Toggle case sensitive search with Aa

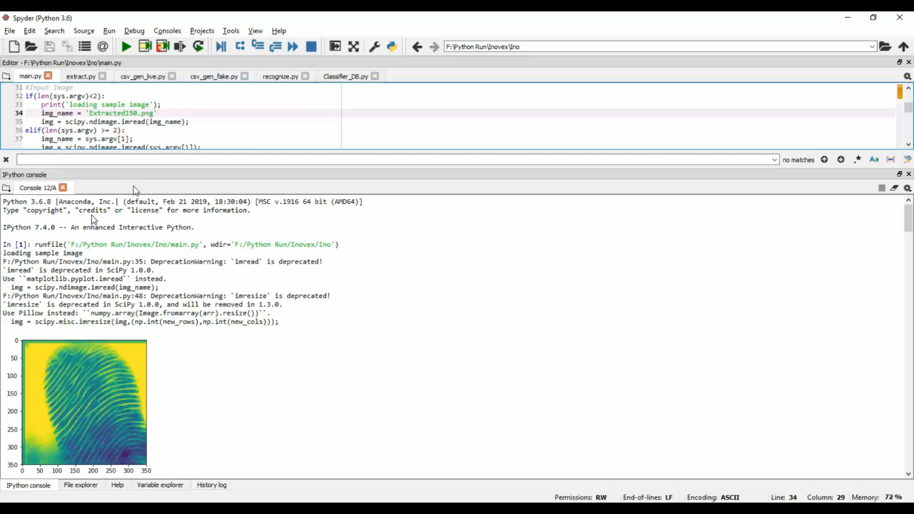tap(873, 159)
